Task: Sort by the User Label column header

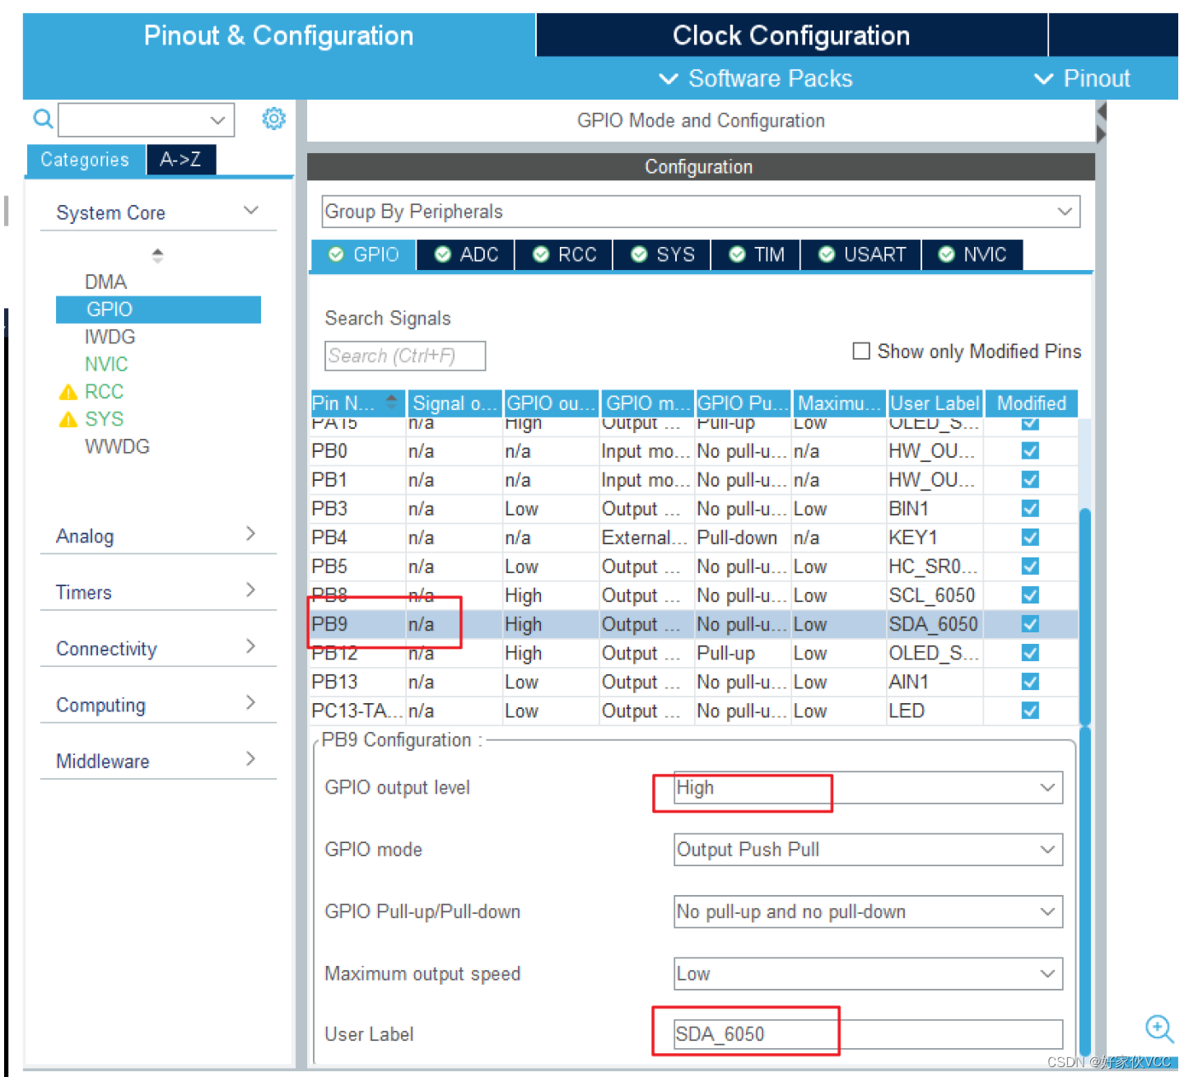Action: [x=935, y=403]
